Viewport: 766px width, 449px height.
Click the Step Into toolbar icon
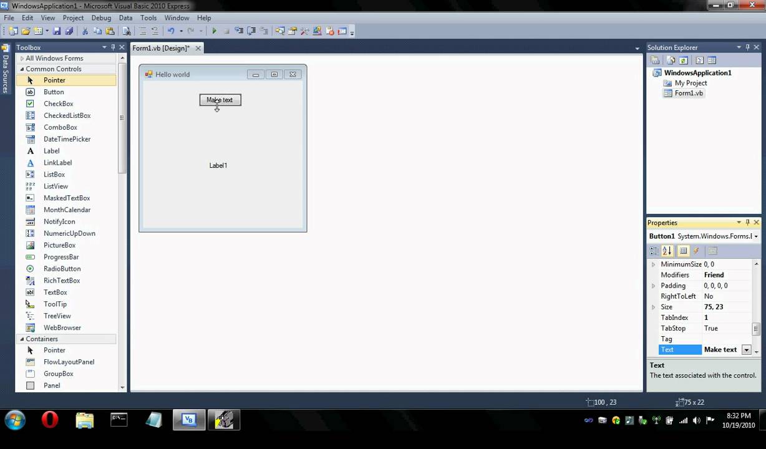(239, 31)
